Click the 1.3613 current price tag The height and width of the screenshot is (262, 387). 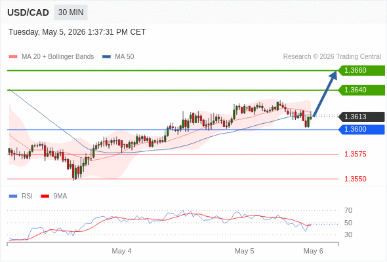[361, 117]
